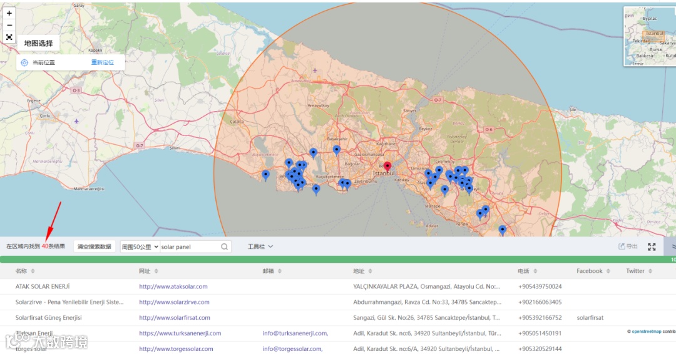The width and height of the screenshot is (676, 354).
Task: Click the magnifier search icon
Action: (225, 247)
